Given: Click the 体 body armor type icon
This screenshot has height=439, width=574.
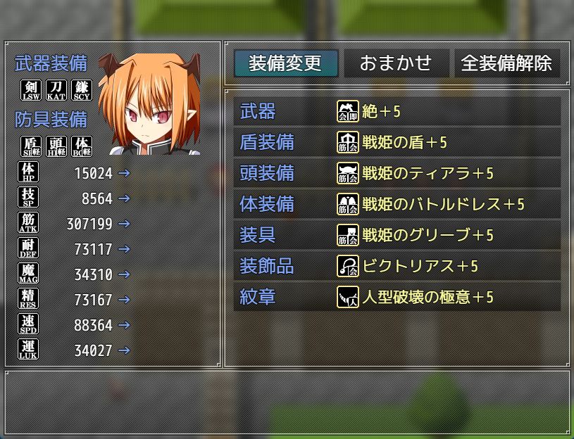Looking at the screenshot, I should click(x=82, y=146).
